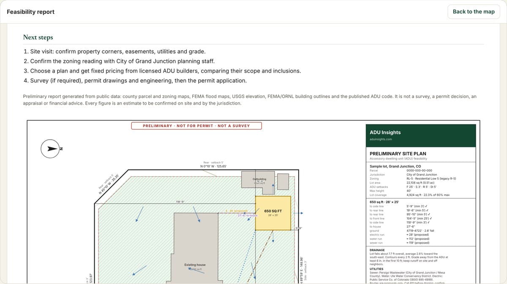Click the Jurisdiction value City of Grand Junction
Screen dimensions: 507x284
point(422,175)
